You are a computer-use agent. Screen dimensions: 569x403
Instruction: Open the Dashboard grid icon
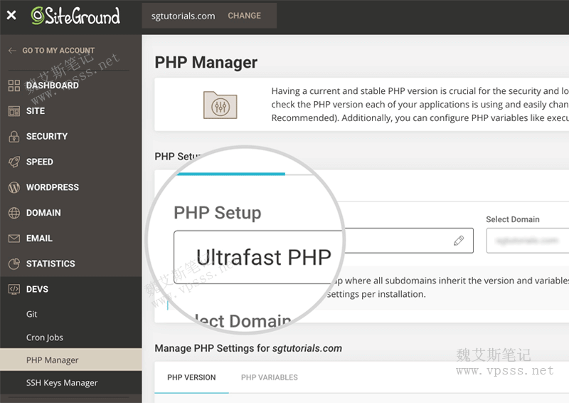(14, 85)
